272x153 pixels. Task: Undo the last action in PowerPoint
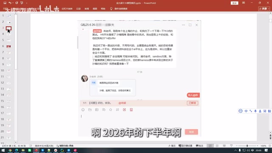pos(10,3)
